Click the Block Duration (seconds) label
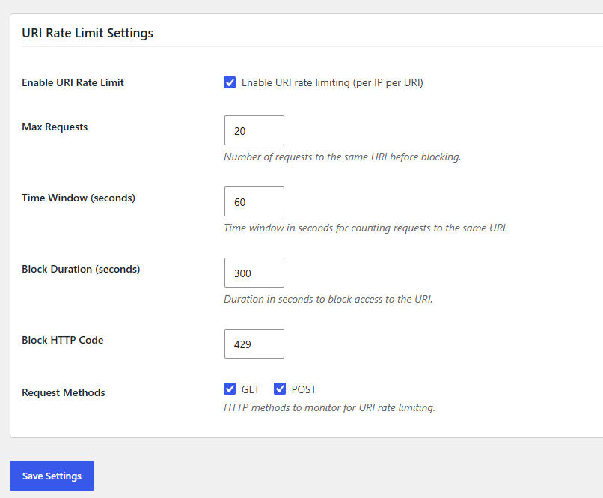The height and width of the screenshot is (498, 603). tap(81, 269)
